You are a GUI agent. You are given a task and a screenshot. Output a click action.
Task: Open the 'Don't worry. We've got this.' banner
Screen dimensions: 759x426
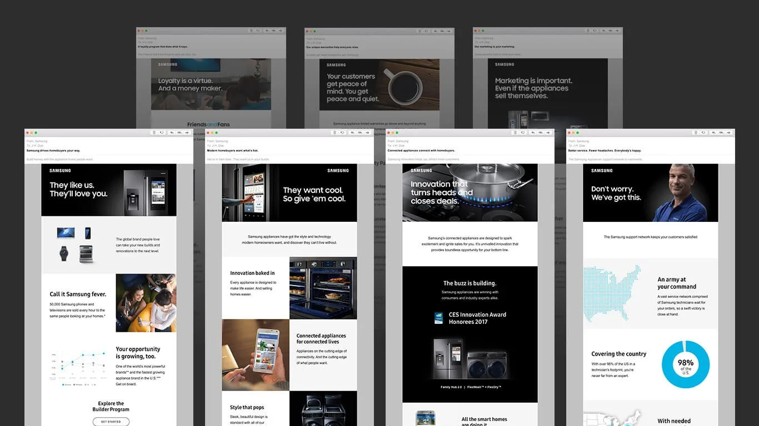point(651,192)
